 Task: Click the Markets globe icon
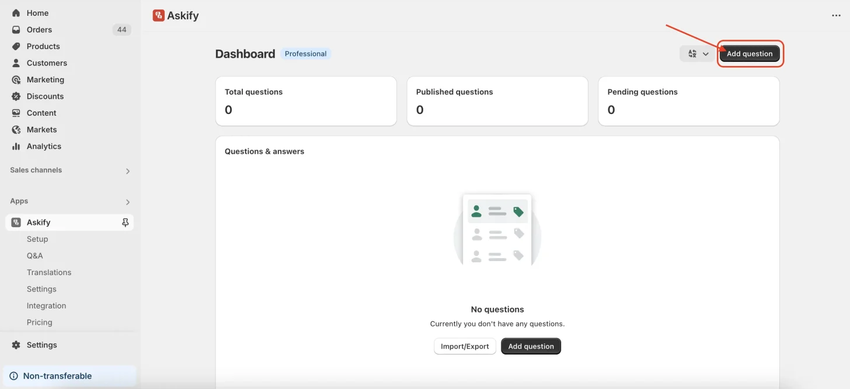point(16,130)
